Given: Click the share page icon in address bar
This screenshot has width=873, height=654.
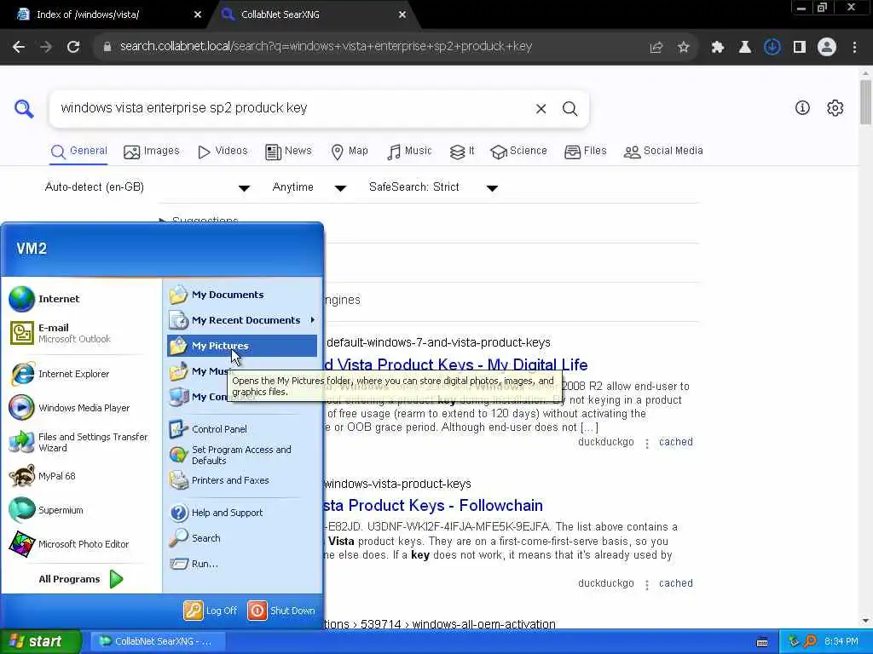Looking at the screenshot, I should point(656,48).
